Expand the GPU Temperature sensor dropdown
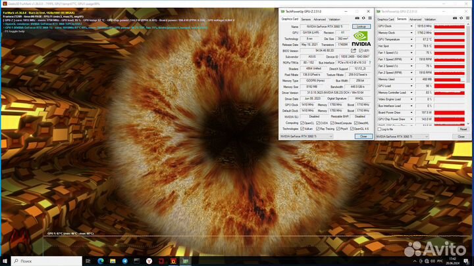The height and width of the screenshot is (266, 474). (411, 39)
